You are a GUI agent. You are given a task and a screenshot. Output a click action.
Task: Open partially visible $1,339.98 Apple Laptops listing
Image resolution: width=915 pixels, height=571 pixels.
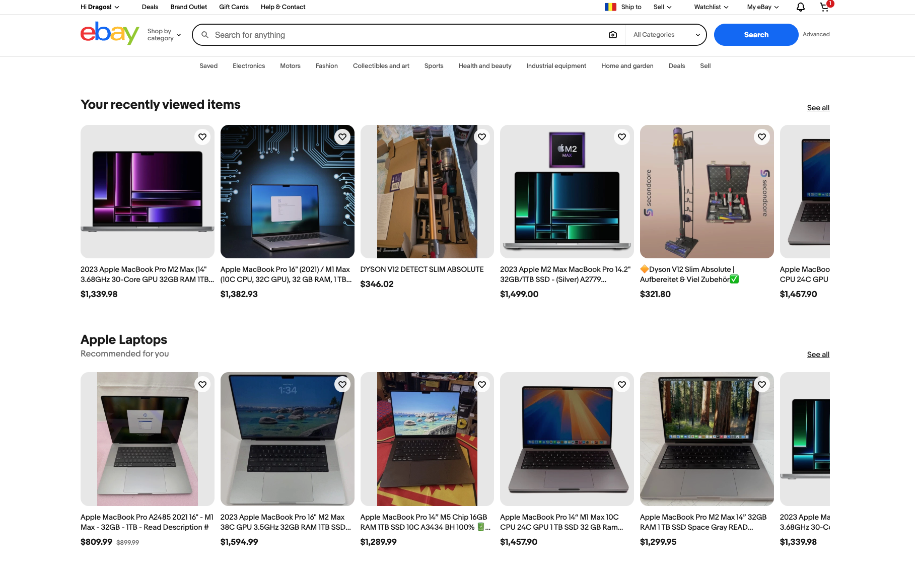coord(805,439)
